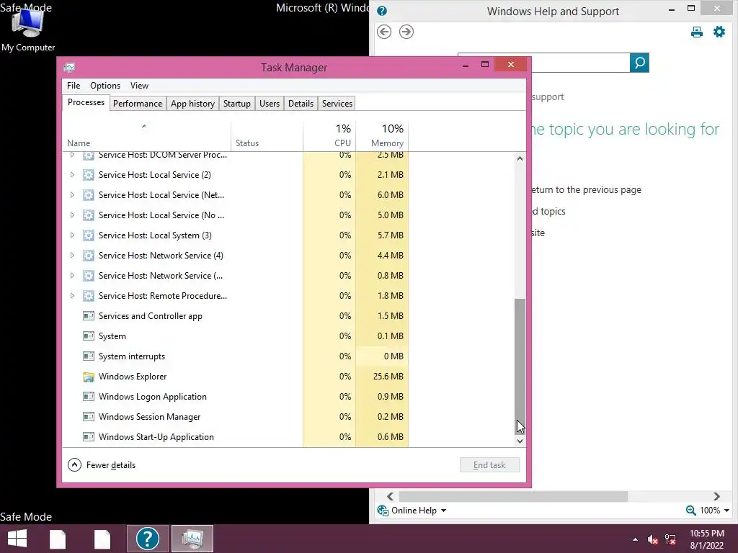Open the View menu

click(x=139, y=86)
